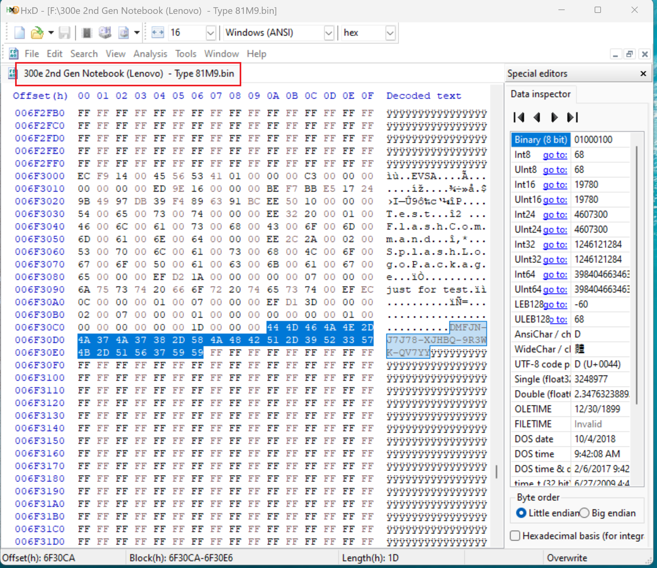The image size is (657, 568).
Task: Click the Open main memory chip icon
Action: pyautogui.click(x=86, y=33)
